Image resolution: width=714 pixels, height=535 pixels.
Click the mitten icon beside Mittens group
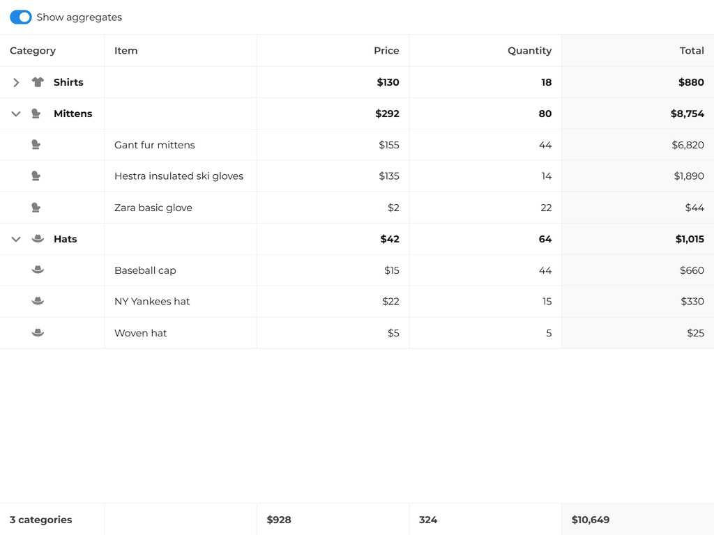tap(36, 114)
